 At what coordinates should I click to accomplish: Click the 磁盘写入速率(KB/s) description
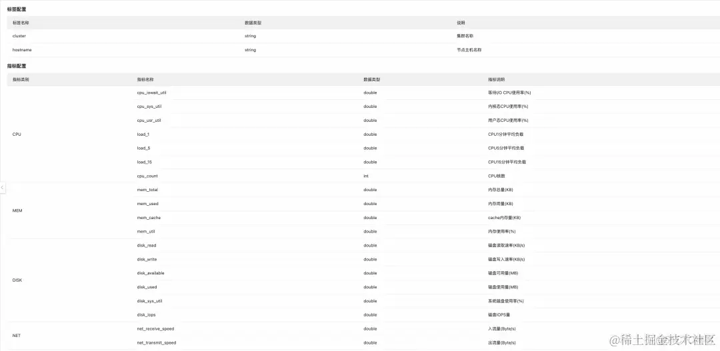(507, 259)
